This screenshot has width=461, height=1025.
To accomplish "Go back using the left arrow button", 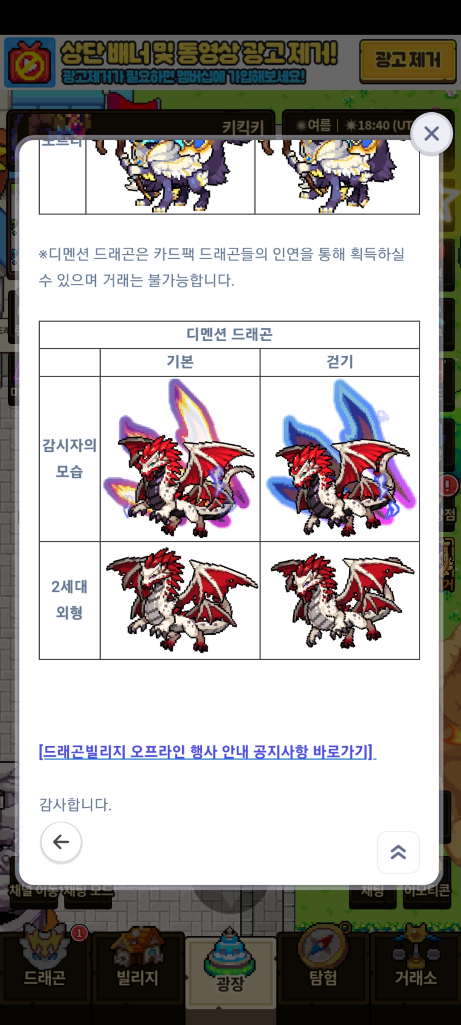I will (x=61, y=842).
